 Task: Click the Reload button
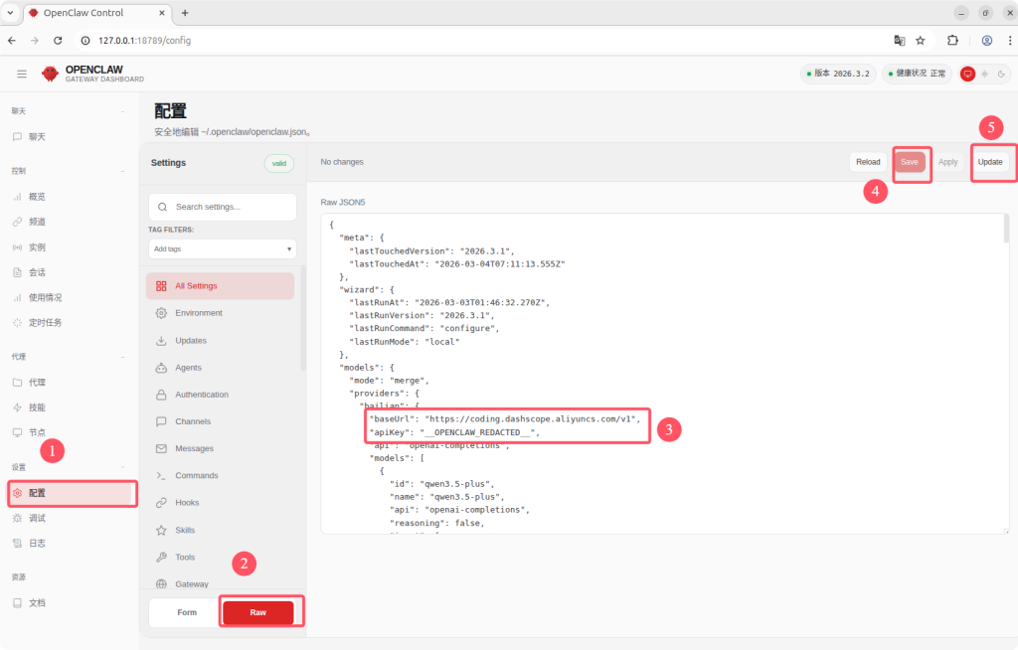pos(868,162)
